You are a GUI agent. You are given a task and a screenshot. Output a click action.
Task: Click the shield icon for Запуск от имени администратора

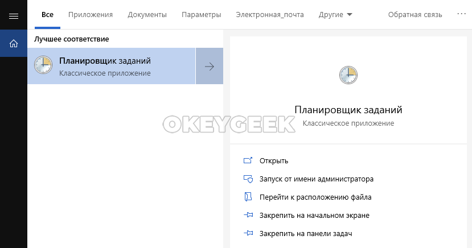(248, 179)
